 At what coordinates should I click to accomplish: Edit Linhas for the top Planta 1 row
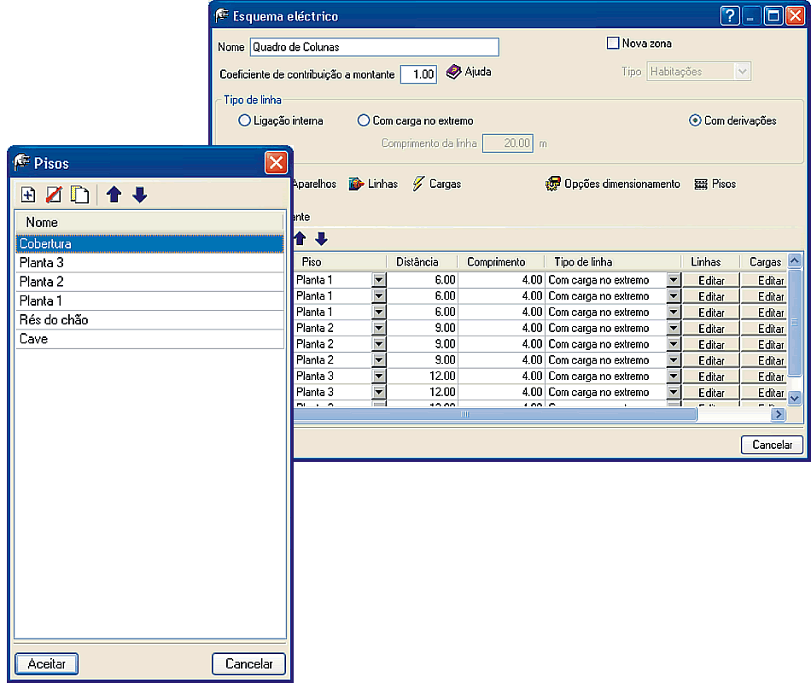(711, 280)
